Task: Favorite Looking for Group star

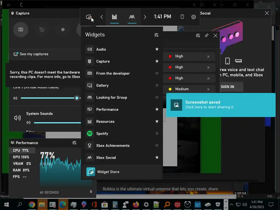Action: pos(157,97)
